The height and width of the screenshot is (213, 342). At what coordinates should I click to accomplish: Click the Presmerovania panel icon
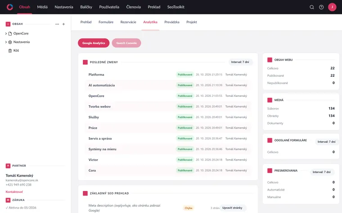270,170
